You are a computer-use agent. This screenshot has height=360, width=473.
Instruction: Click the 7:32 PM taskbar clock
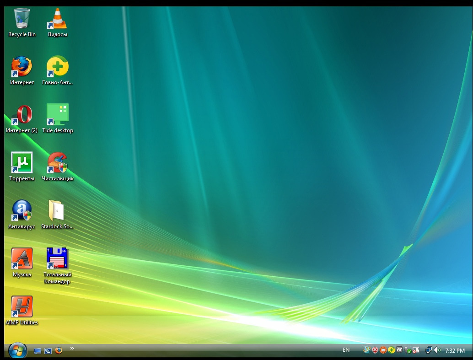[455, 351]
